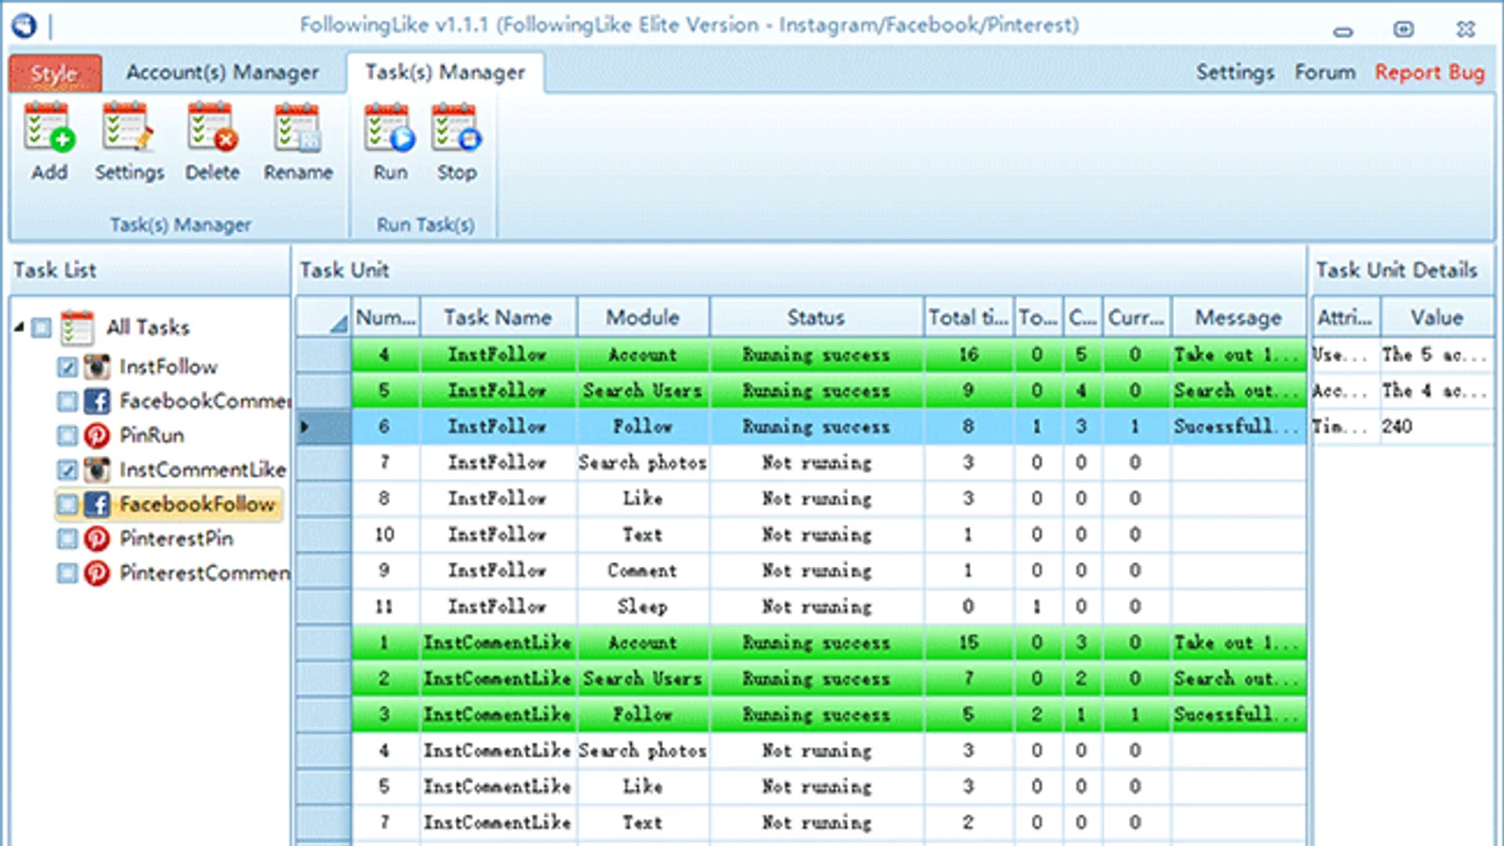1504x846 pixels.
Task: Click the PinterestComment Pinterest icon
Action: [x=97, y=572]
